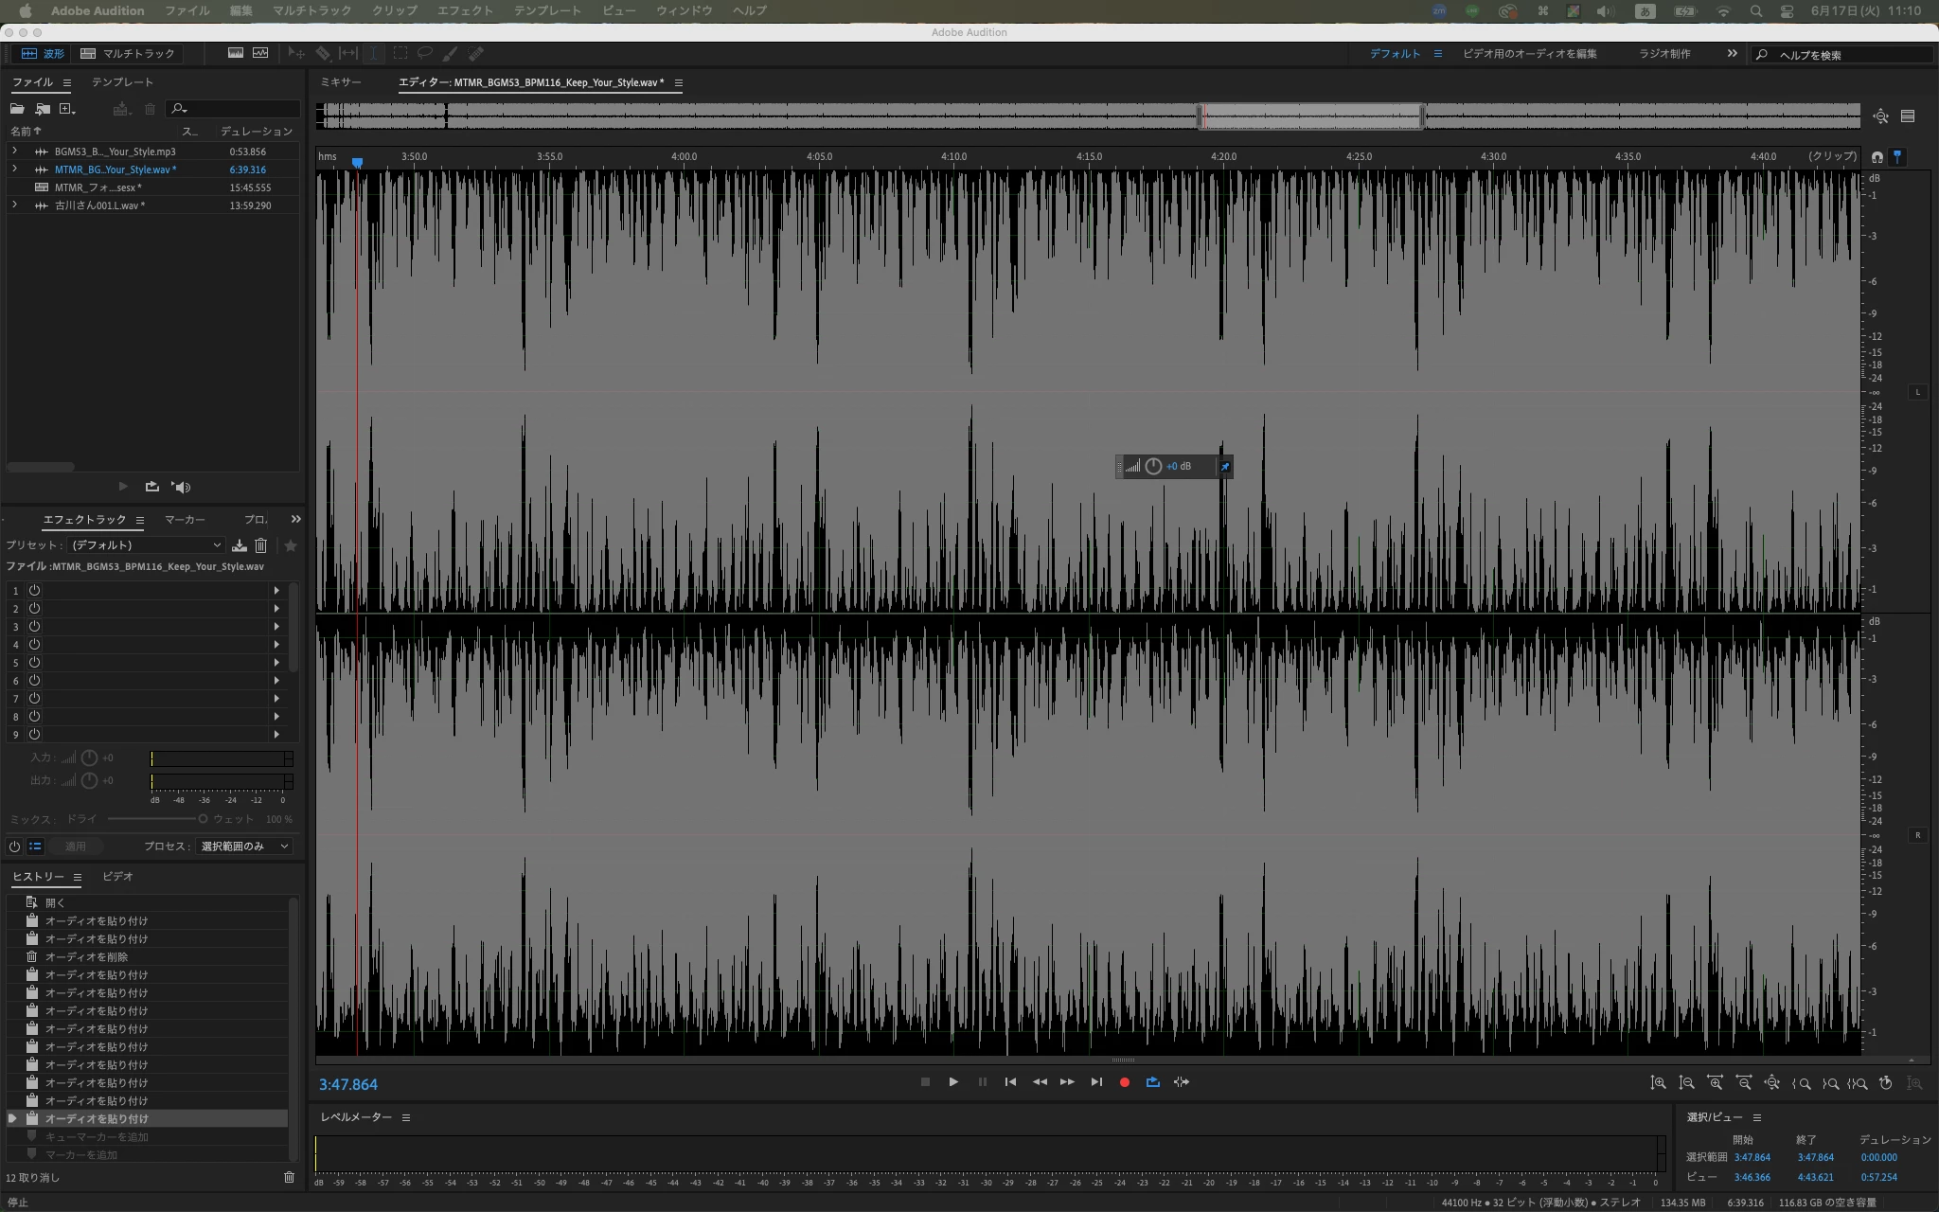Click save effects preset icon
The image size is (1939, 1212).
(240, 545)
